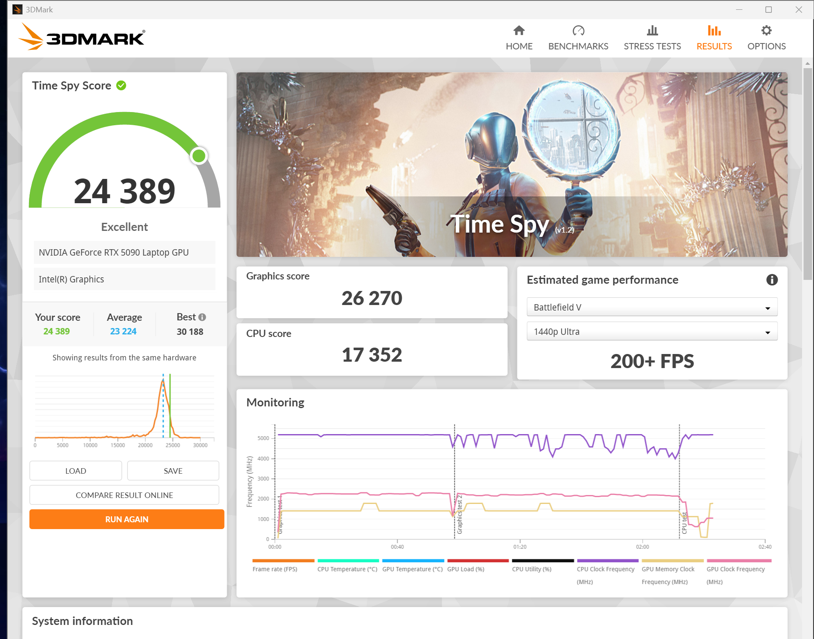Image resolution: width=814 pixels, height=639 pixels.
Task: Toggle CPU Temperature legend series
Action: pyautogui.click(x=348, y=566)
